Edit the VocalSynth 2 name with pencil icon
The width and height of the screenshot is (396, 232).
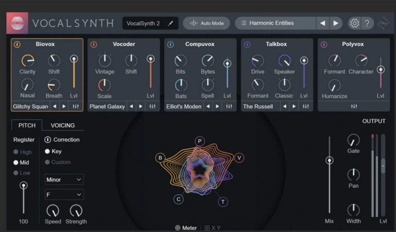171,23
